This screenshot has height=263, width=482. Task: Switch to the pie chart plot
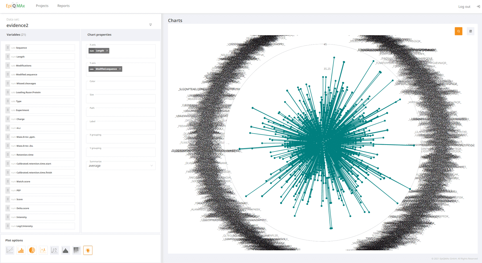pyautogui.click(x=32, y=250)
